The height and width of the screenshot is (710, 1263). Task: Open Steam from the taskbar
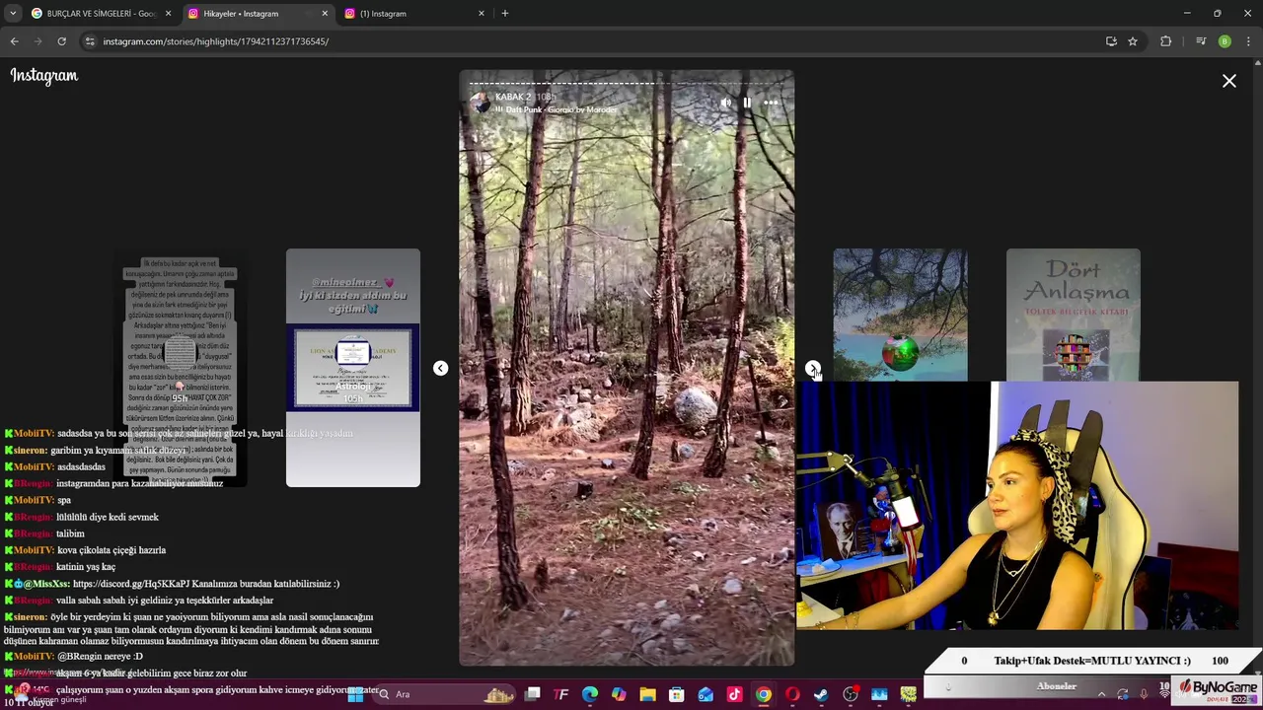coord(821,694)
